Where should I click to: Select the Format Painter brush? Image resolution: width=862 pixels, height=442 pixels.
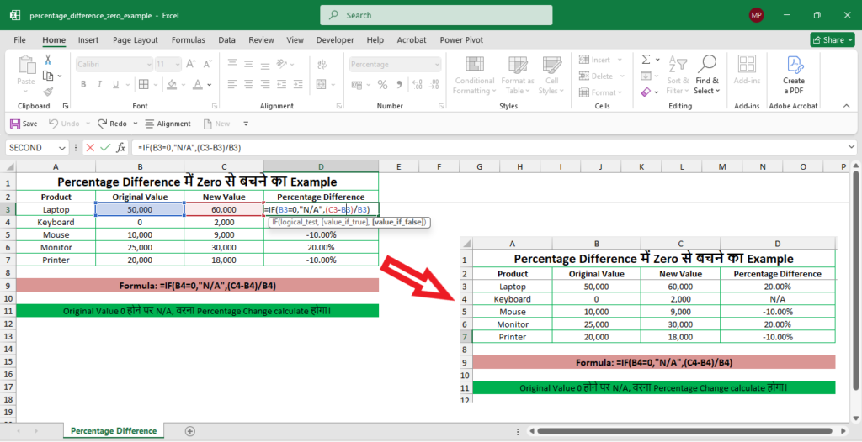pyautogui.click(x=48, y=91)
